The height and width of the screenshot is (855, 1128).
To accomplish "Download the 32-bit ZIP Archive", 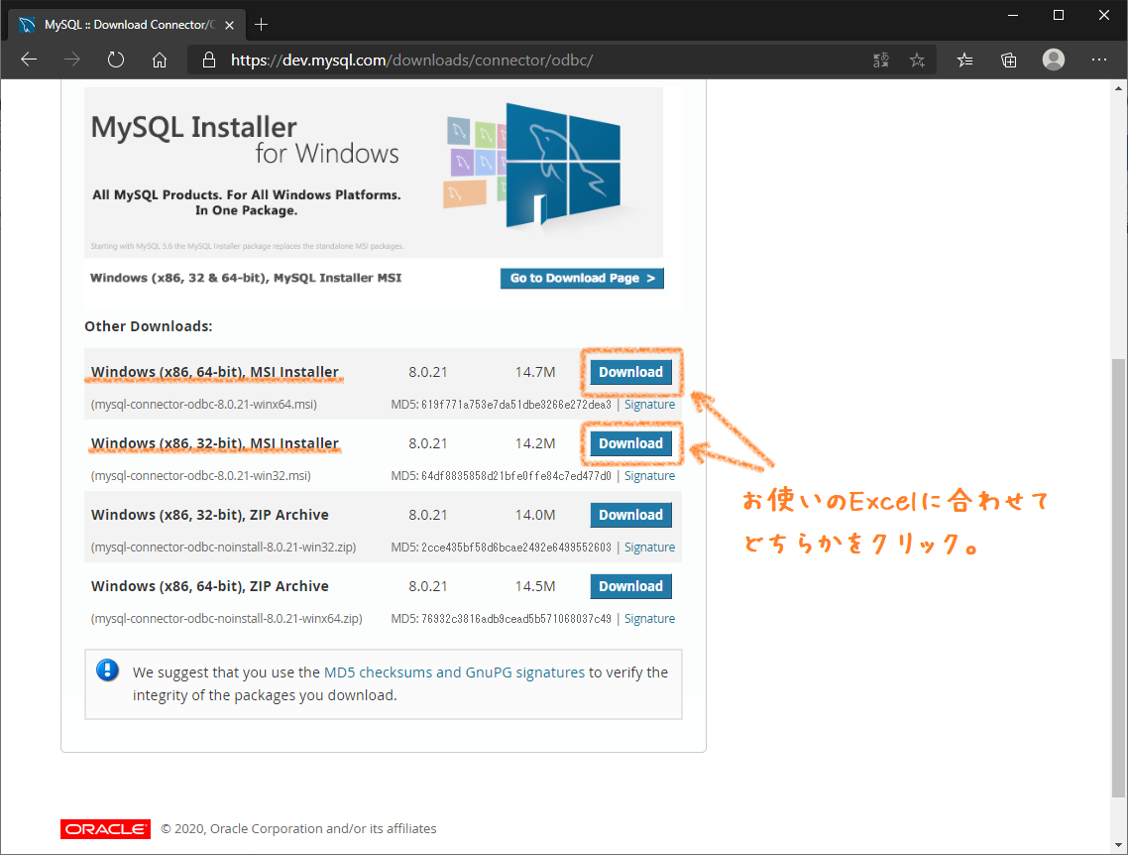I will pyautogui.click(x=630, y=515).
